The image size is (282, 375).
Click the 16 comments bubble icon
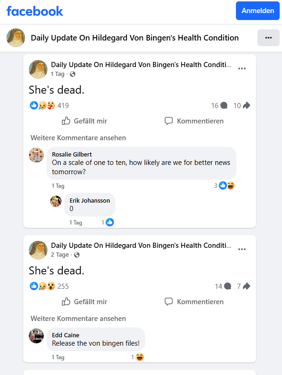click(x=224, y=105)
